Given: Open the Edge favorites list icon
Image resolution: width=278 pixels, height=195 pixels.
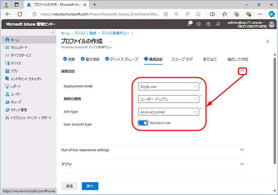Looking at the screenshot, I should (x=225, y=14).
